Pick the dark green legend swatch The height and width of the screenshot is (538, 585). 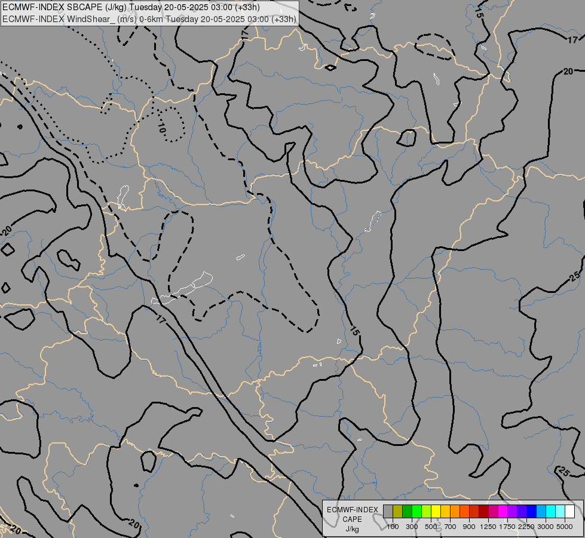[407, 512]
